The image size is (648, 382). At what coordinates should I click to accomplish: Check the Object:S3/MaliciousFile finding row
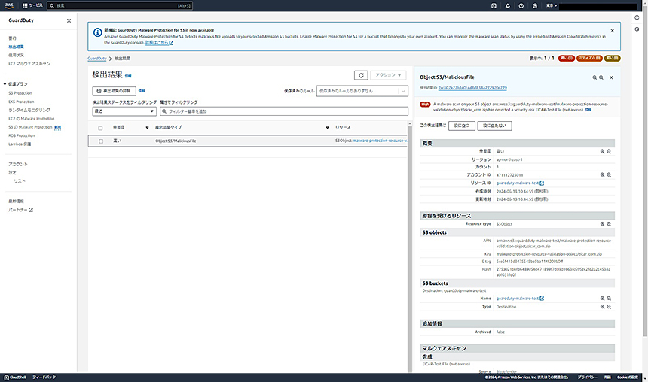[101, 141]
